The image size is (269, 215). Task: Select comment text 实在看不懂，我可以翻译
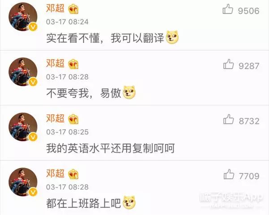click(x=105, y=38)
